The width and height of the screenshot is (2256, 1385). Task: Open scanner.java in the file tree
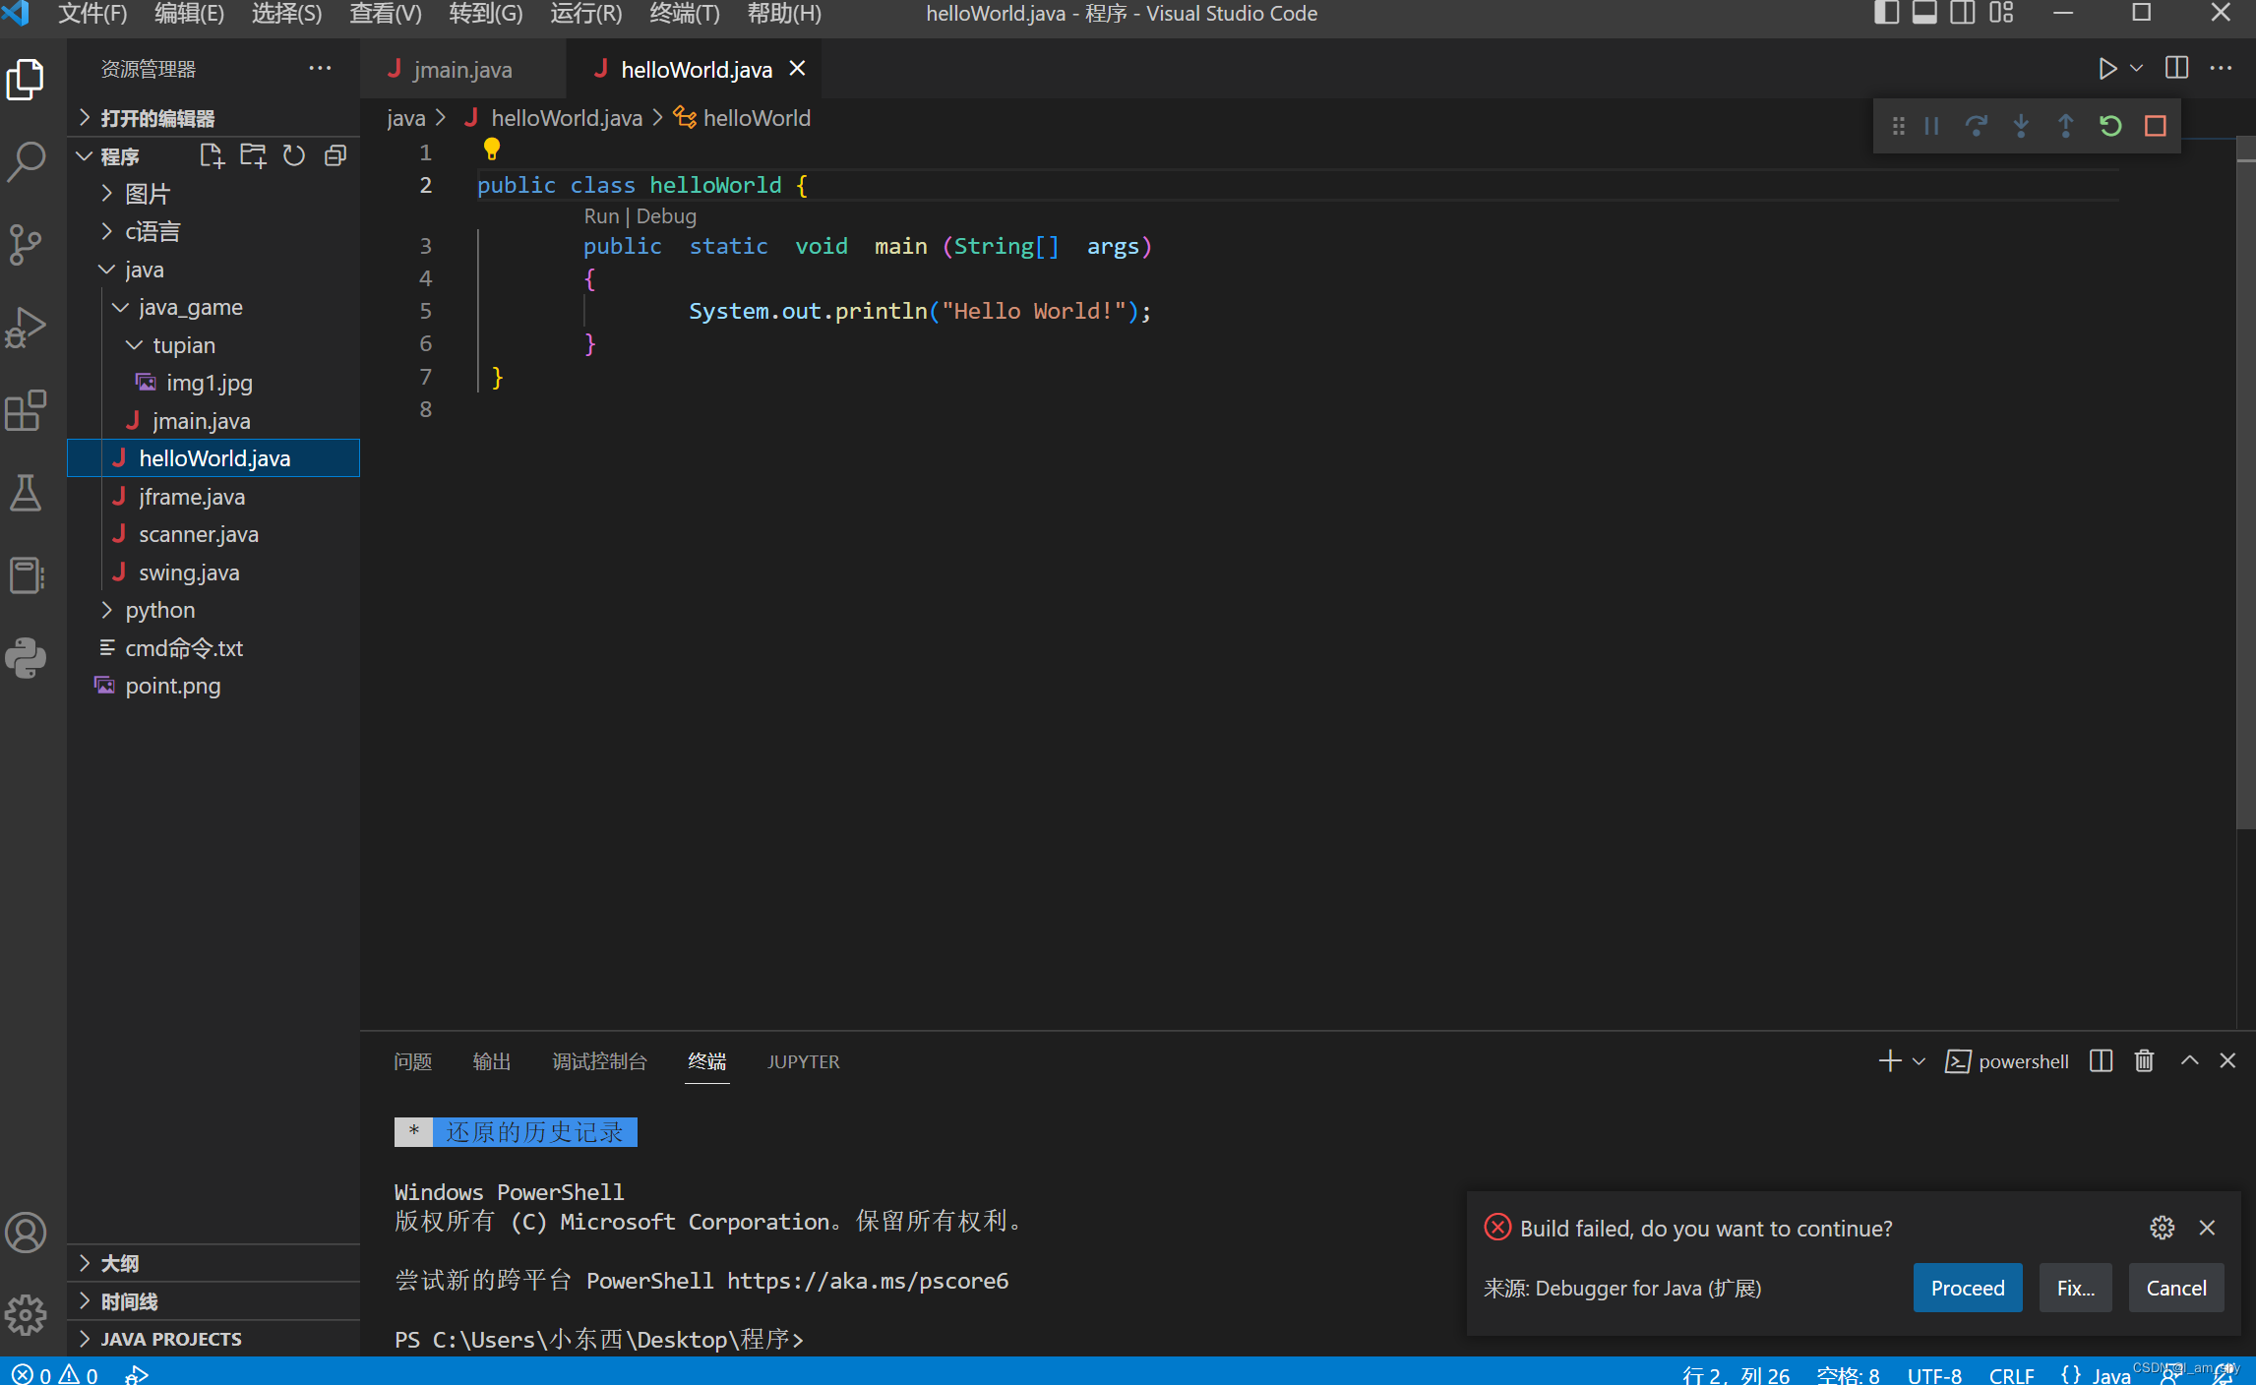tap(199, 534)
